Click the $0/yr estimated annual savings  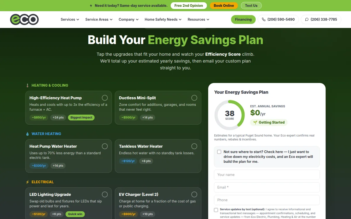coord(258,113)
